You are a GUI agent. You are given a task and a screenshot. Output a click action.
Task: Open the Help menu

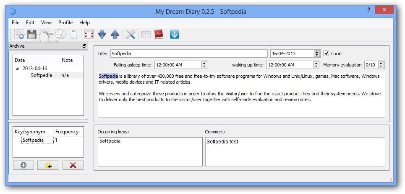[x=84, y=23]
